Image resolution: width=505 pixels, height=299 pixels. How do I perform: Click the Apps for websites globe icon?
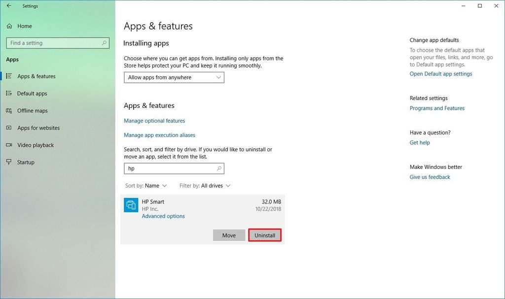8,128
